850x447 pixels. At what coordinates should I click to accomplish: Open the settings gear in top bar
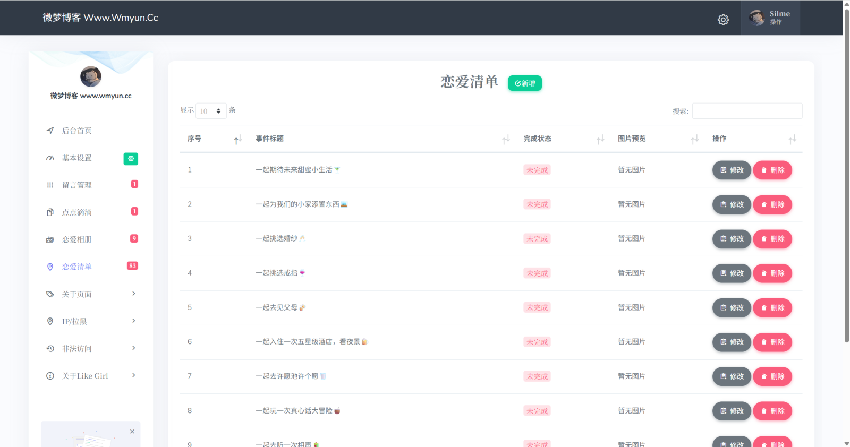click(723, 20)
